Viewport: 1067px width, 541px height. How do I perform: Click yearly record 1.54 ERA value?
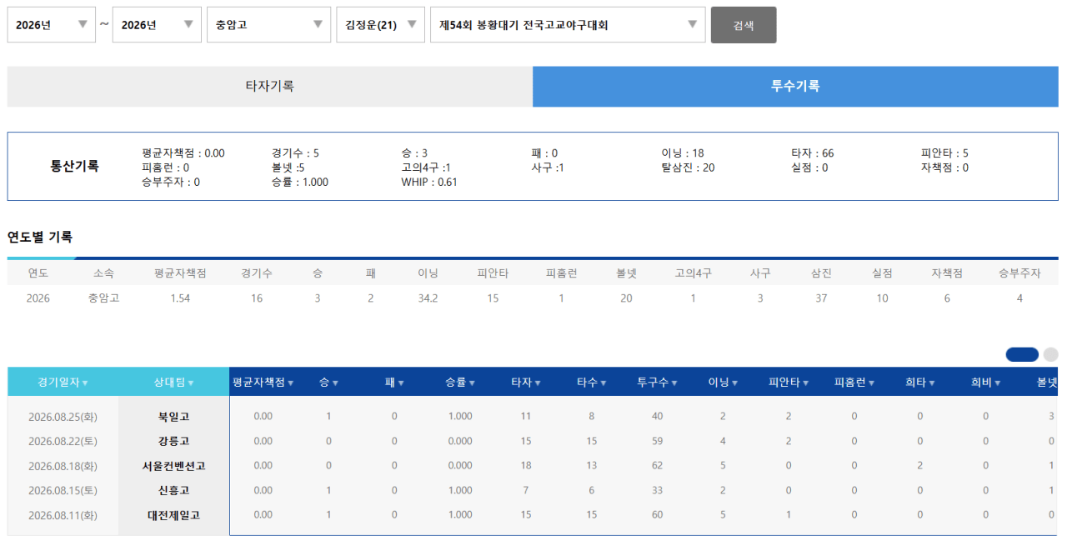click(x=180, y=298)
